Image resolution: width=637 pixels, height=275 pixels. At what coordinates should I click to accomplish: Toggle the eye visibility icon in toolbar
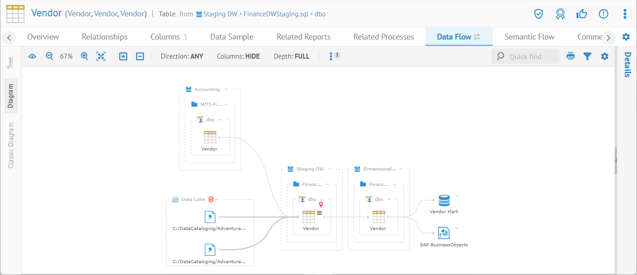[32, 56]
